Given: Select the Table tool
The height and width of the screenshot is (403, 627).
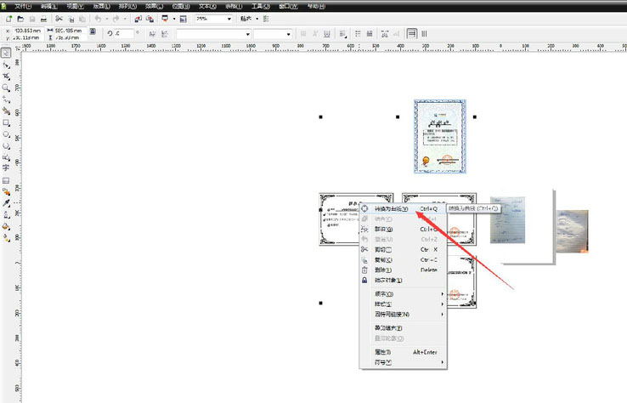Looking at the screenshot, I should point(6,180).
